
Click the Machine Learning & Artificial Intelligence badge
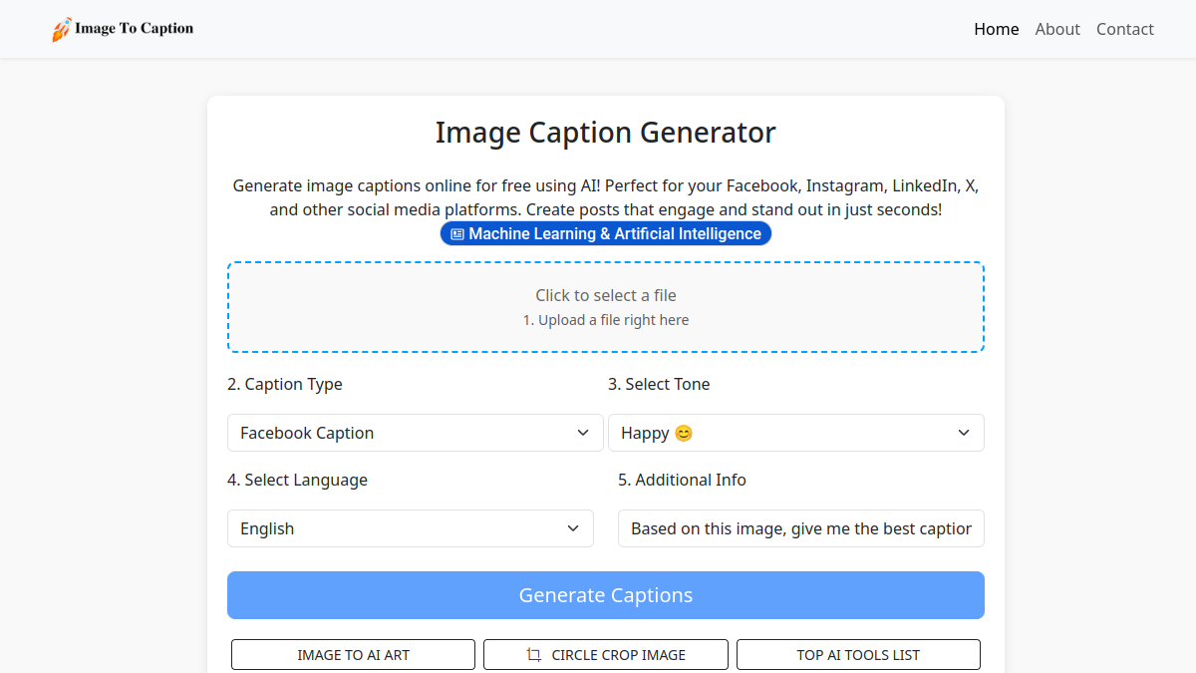[x=606, y=234]
